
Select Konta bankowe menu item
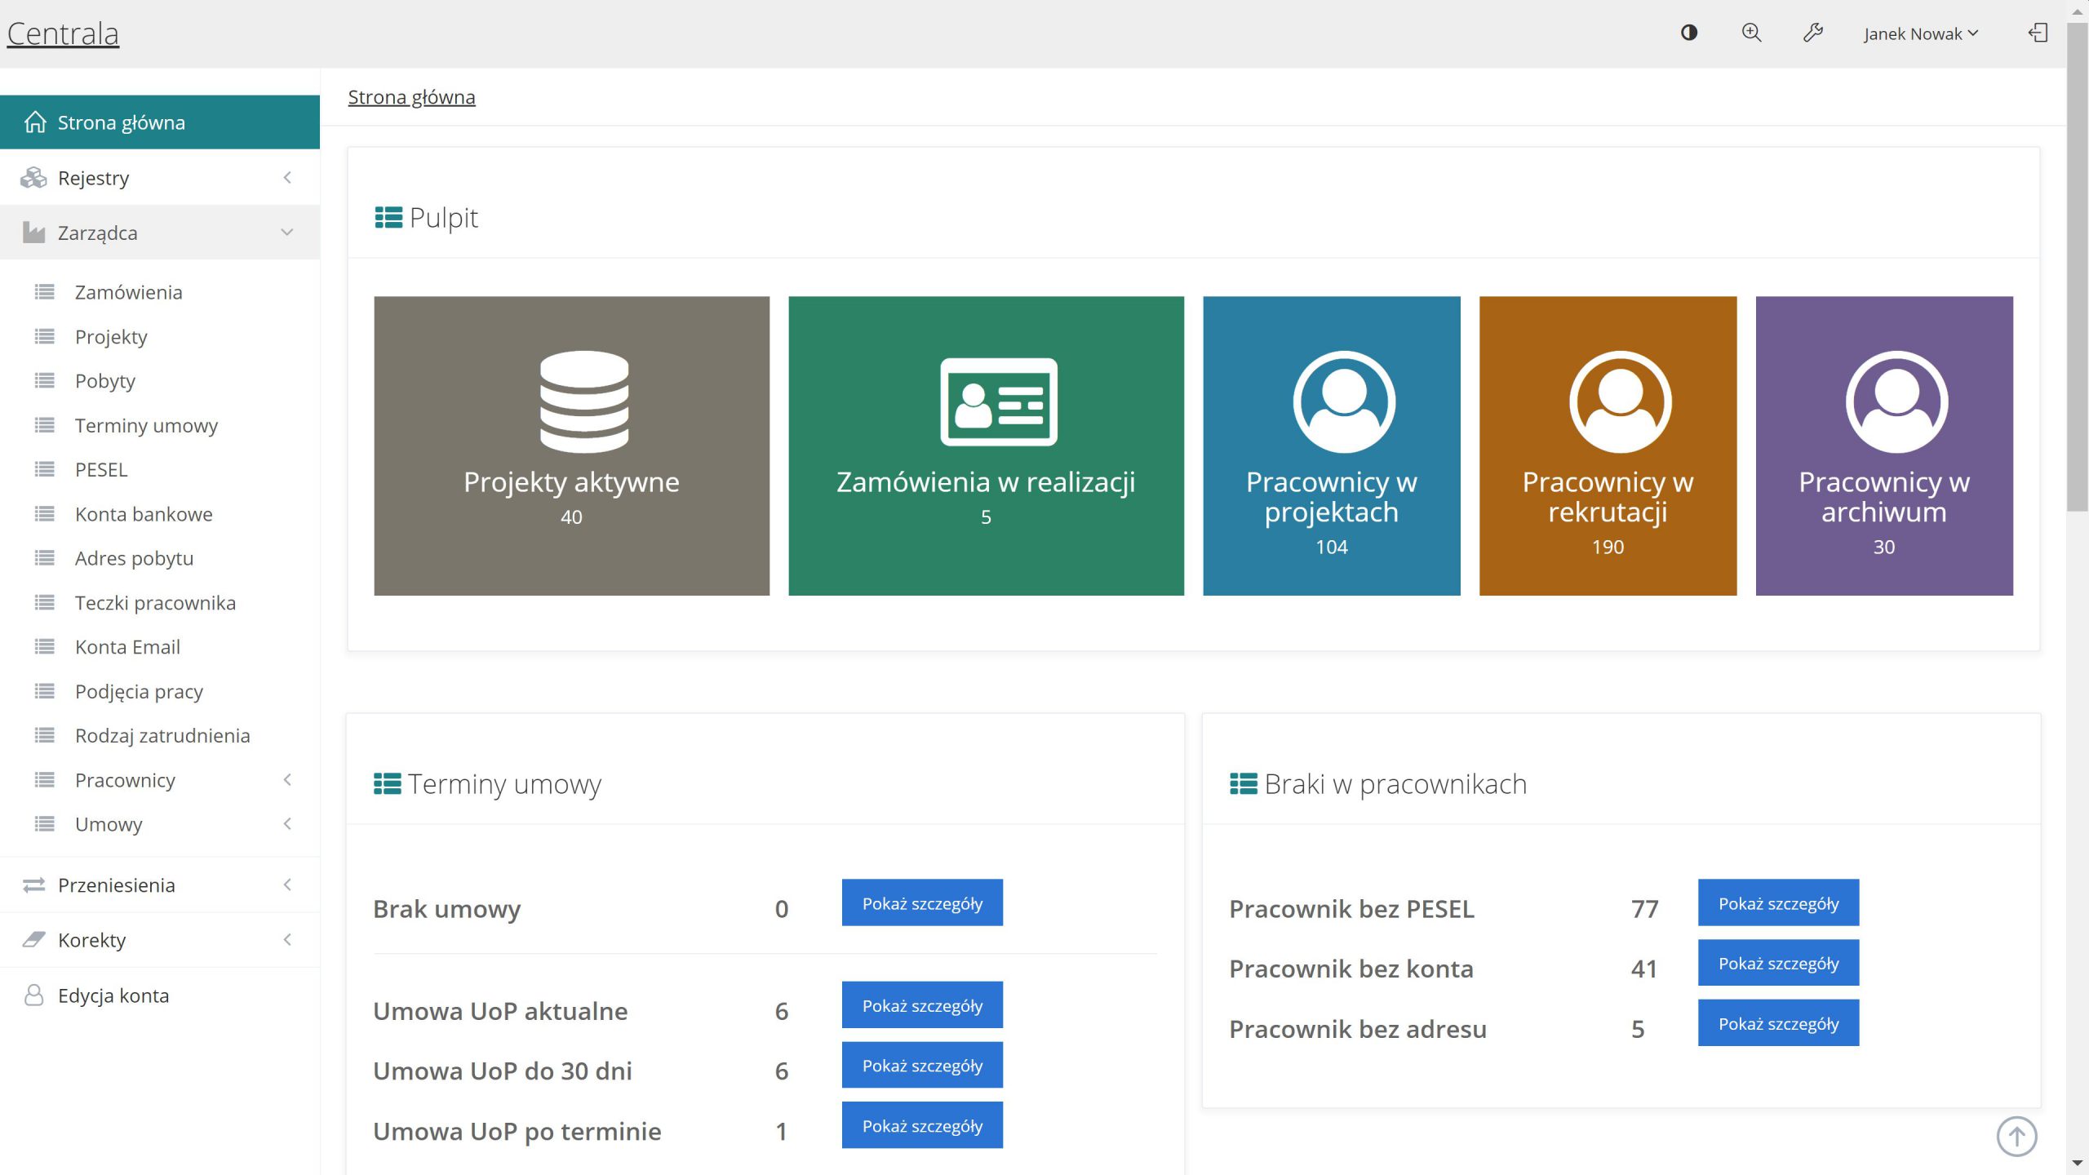144,514
